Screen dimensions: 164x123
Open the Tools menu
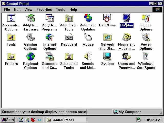pos(61,10)
